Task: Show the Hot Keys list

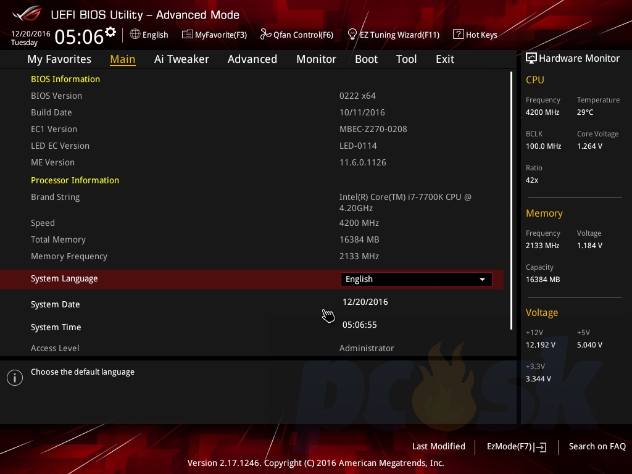Action: click(x=475, y=35)
